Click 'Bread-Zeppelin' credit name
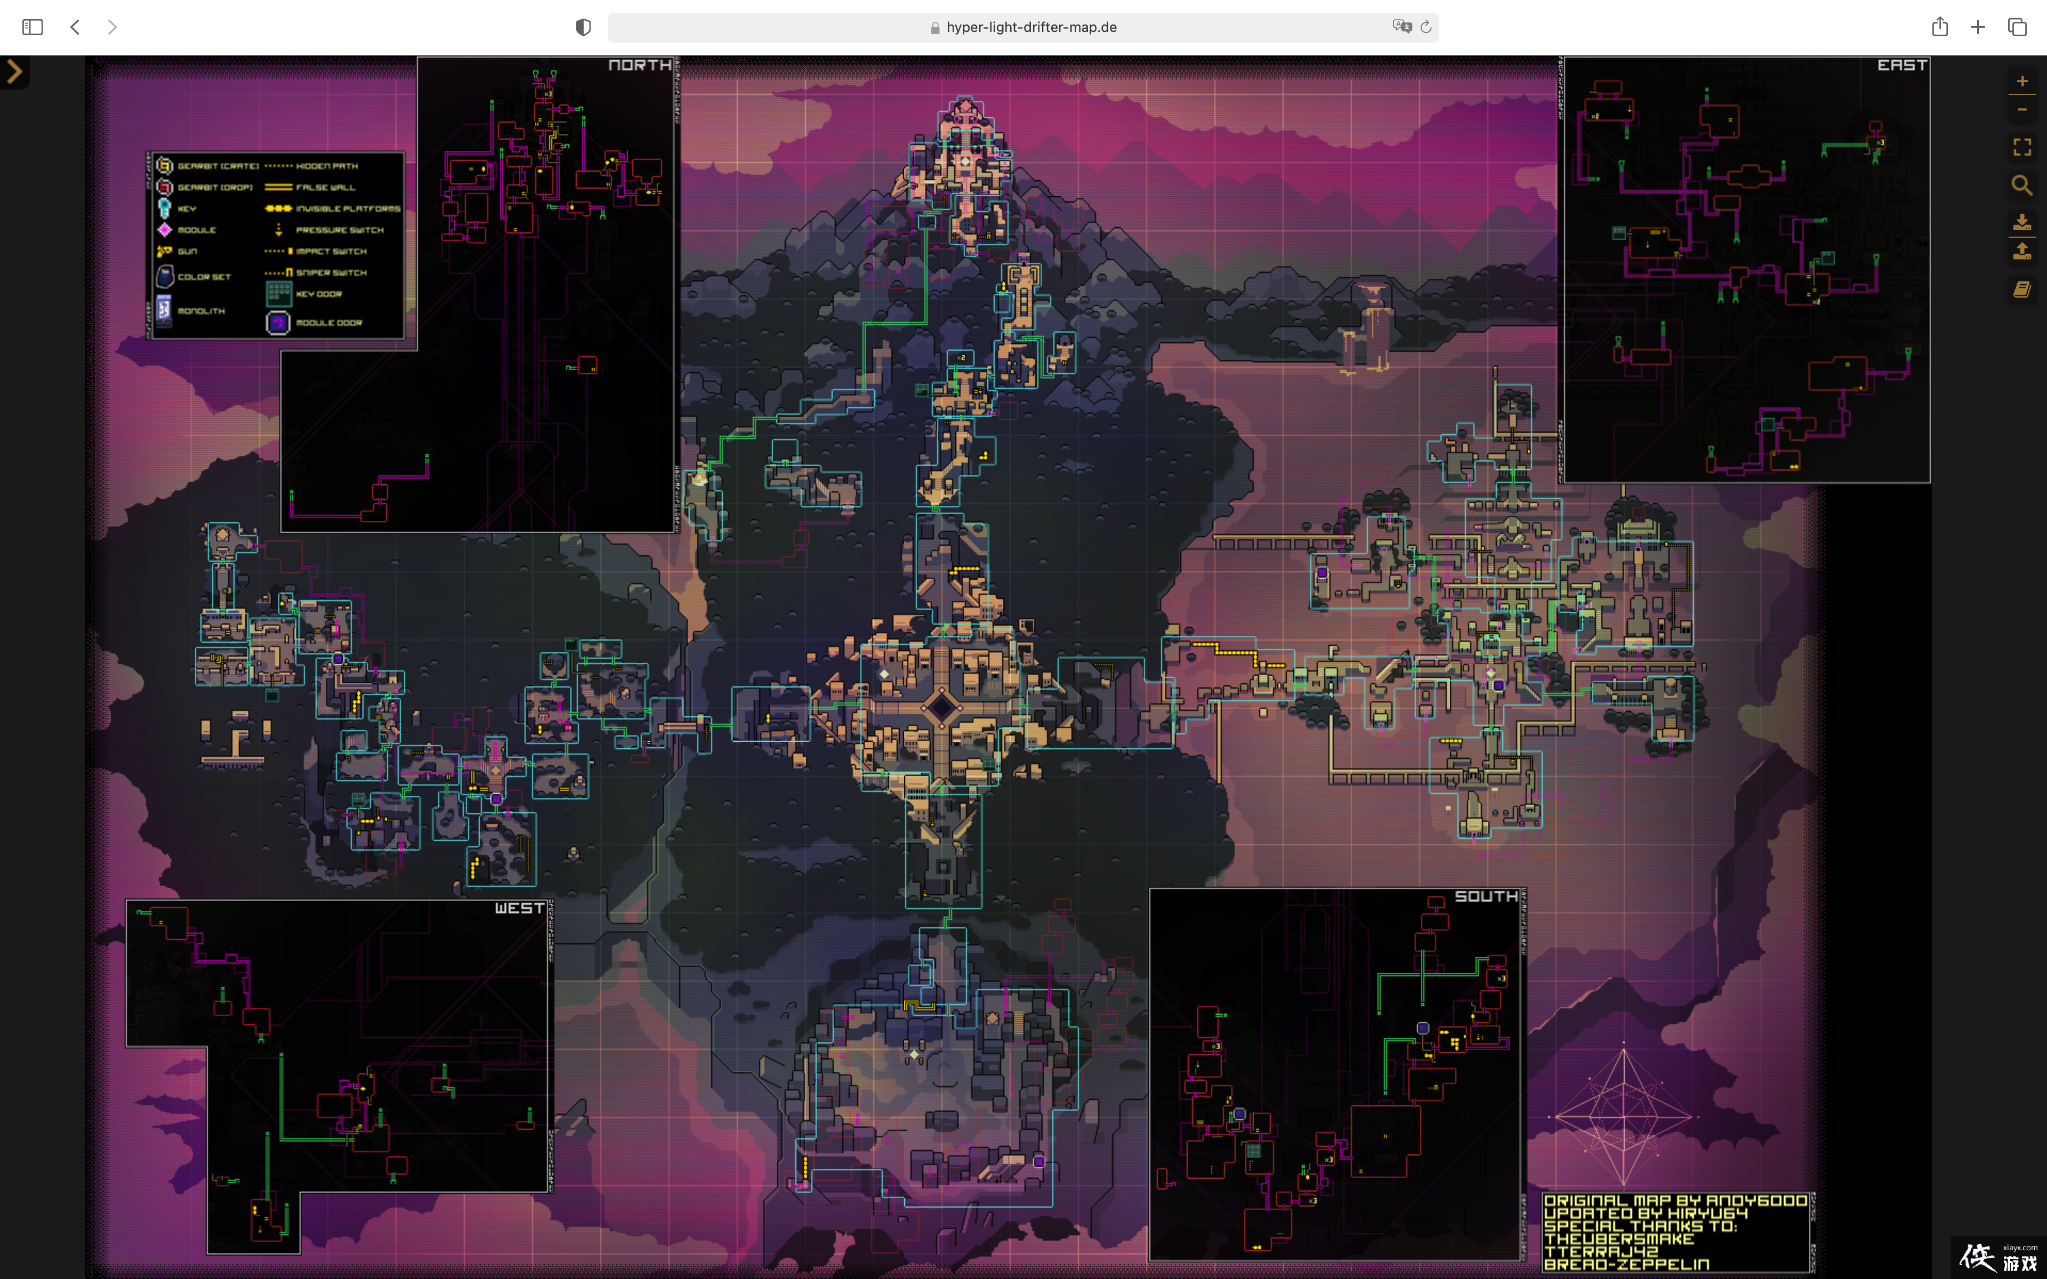This screenshot has height=1279, width=2047. pyautogui.click(x=1626, y=1265)
